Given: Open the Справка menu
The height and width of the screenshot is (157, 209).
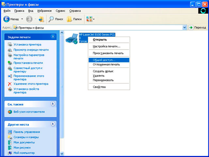Looking at the screenshot, I should [x=75, y=11].
